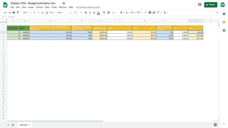
Task: Click the Share button
Action: 211,5
